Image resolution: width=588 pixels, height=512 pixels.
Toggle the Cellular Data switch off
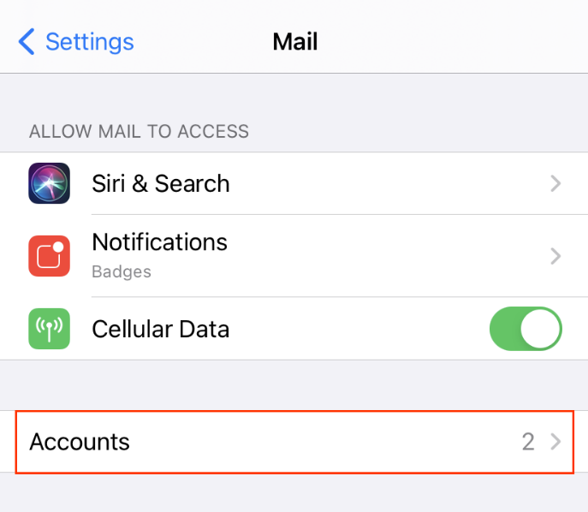526,329
